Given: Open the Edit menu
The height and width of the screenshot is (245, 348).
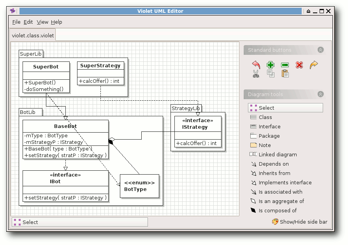Looking at the screenshot, I should 28,22.
